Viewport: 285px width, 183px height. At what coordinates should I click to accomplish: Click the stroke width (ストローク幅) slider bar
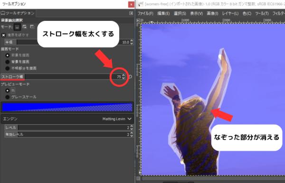pos(63,77)
